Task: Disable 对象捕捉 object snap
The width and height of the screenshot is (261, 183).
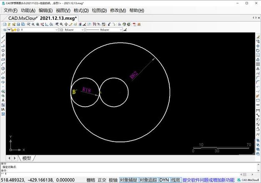Action: (128, 180)
